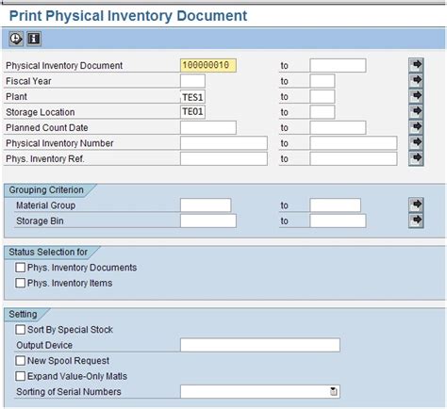The height and width of the screenshot is (409, 447).
Task: Open multiple selection for Material Group
Action: click(x=416, y=204)
